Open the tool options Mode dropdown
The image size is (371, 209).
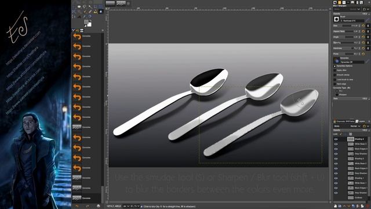[347, 9]
